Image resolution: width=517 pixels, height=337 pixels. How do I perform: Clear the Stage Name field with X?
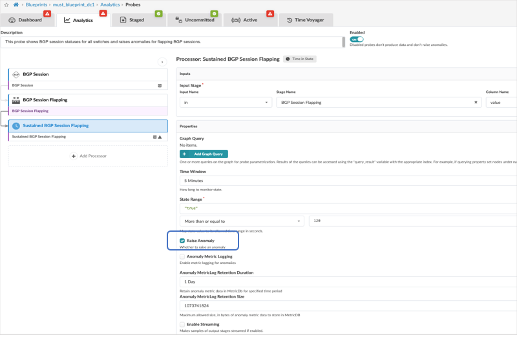click(x=476, y=103)
